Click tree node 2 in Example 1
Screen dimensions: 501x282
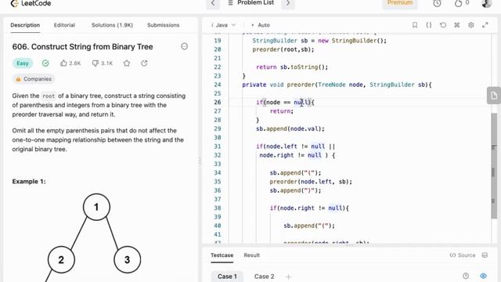pos(61,259)
